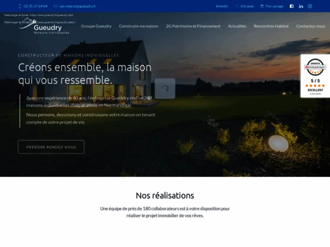The image size is (330, 247).
Task: Click the 5 / 5 rating text
Action: (315, 81)
